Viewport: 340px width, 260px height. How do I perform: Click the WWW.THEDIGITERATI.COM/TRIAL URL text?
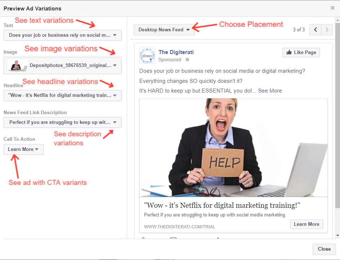179,227
